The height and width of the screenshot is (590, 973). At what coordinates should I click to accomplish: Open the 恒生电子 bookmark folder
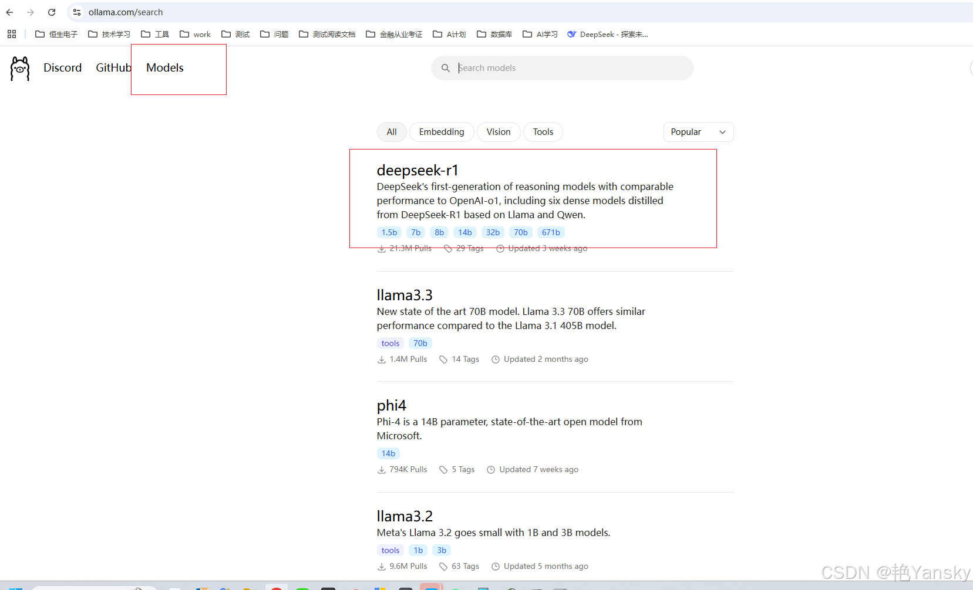(56, 34)
